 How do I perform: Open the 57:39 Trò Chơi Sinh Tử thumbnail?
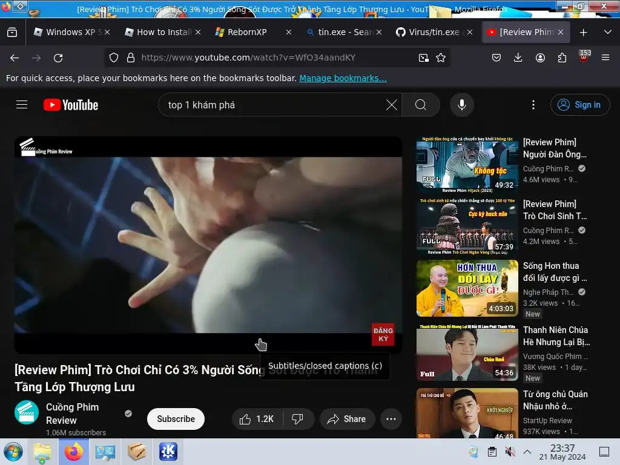click(467, 226)
